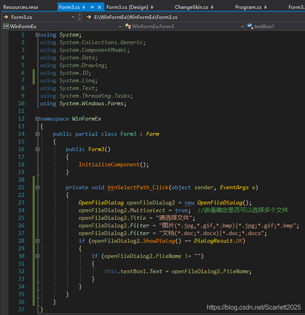
Task: Click the C# project icon beside WinFormEx
Action: [x=6, y=27]
